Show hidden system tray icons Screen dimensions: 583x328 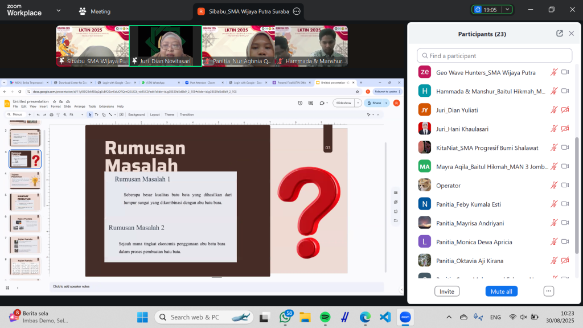449,317
